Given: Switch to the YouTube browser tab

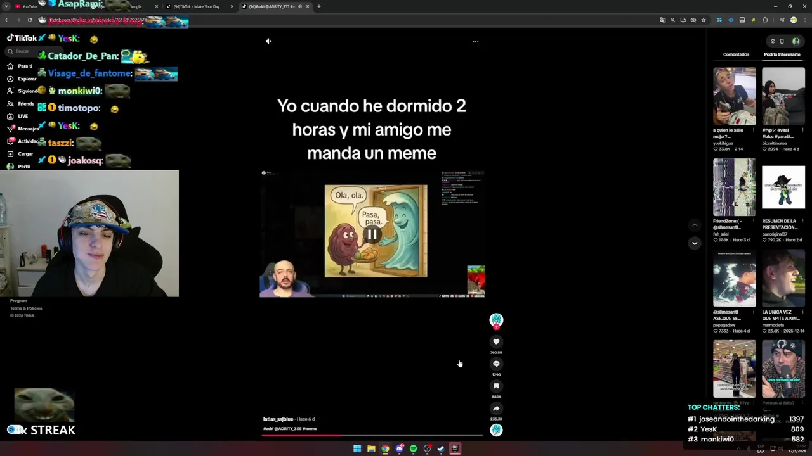Looking at the screenshot, I should click(29, 6).
